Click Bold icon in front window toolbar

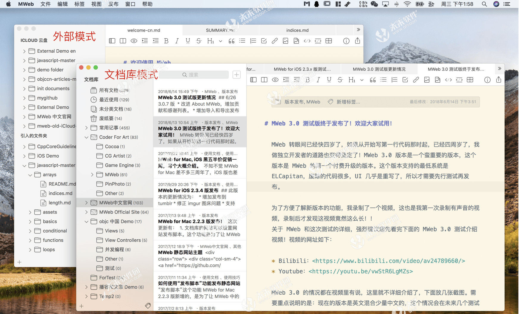pyautogui.click(x=308, y=80)
